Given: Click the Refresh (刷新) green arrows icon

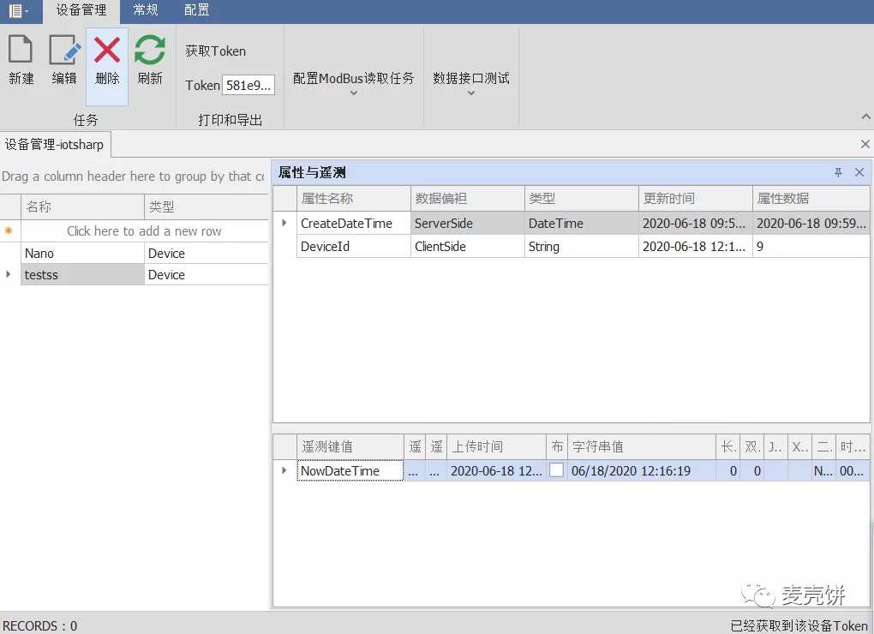Looking at the screenshot, I should point(150,51).
